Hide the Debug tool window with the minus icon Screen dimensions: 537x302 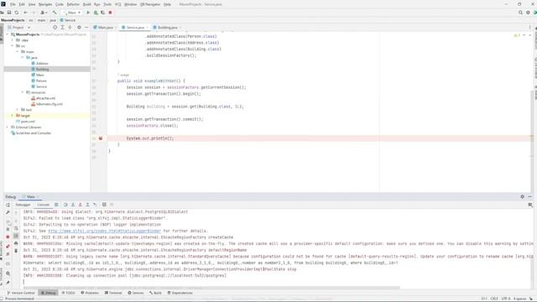coord(529,196)
